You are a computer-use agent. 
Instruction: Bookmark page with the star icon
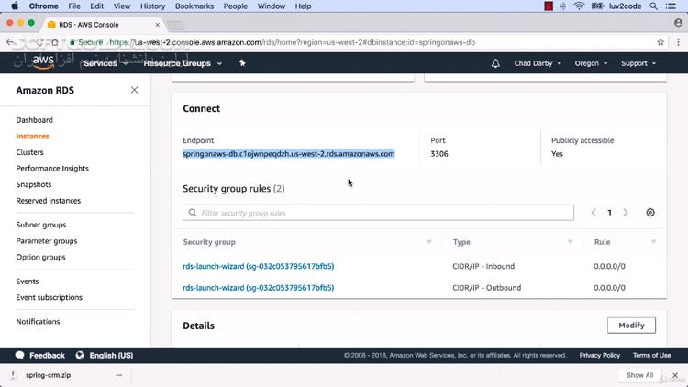click(660, 42)
